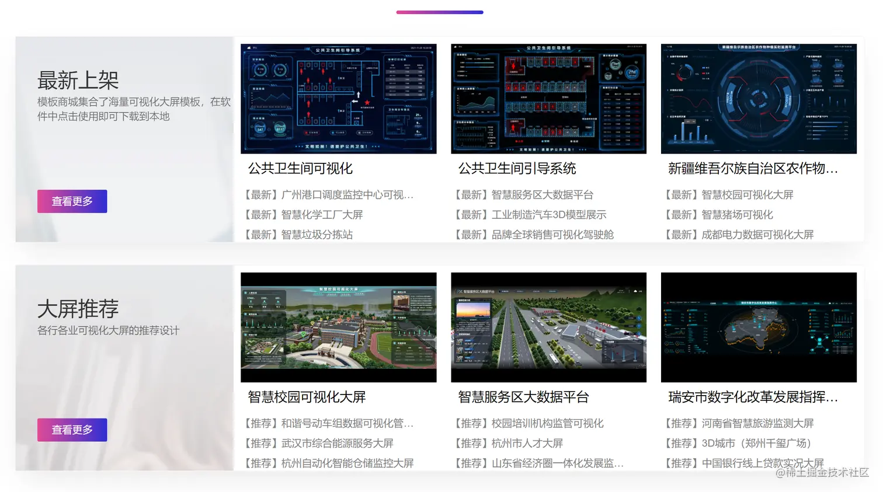Click 查看更多 button in 大屏推荐 section
The width and height of the screenshot is (883, 492).
[72, 430]
